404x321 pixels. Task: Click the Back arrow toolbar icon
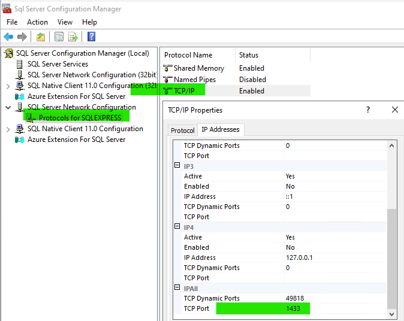[8, 37]
